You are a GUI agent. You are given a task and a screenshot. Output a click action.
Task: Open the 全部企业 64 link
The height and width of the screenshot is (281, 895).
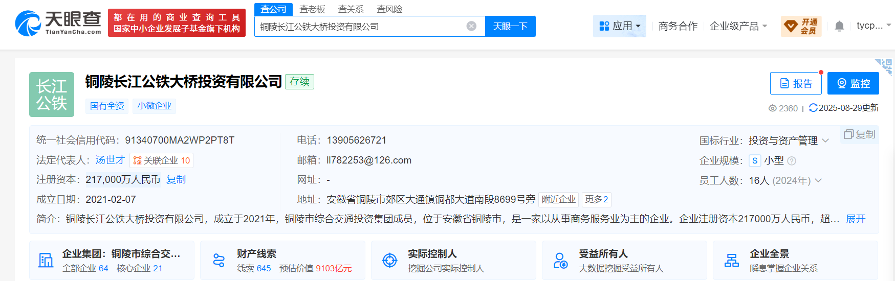tap(85, 268)
